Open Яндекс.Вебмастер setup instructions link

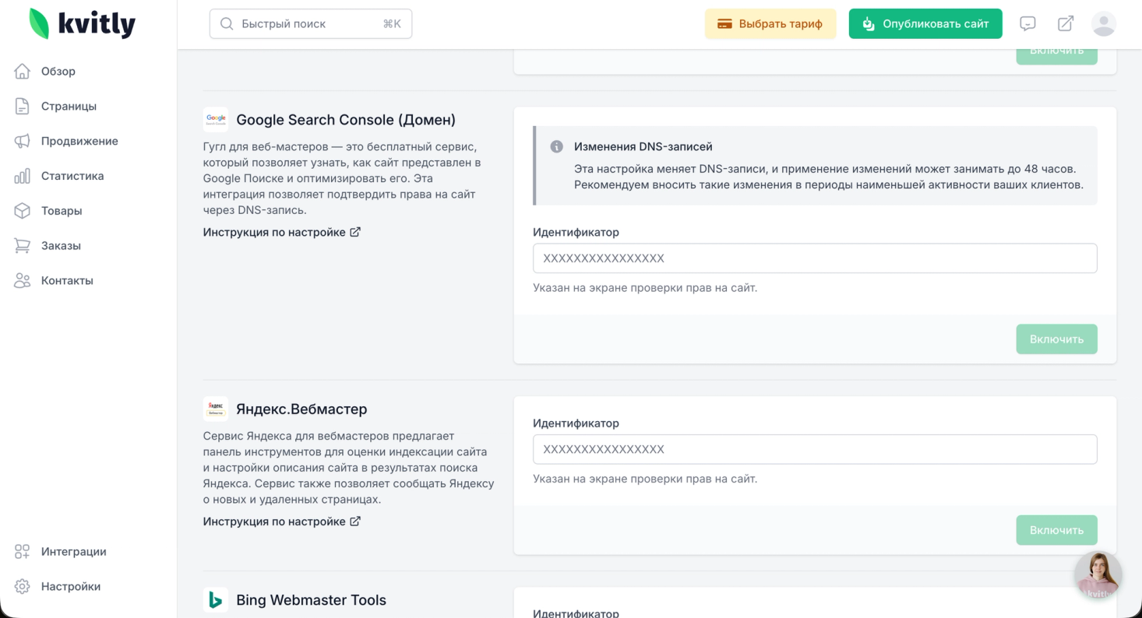tap(282, 521)
